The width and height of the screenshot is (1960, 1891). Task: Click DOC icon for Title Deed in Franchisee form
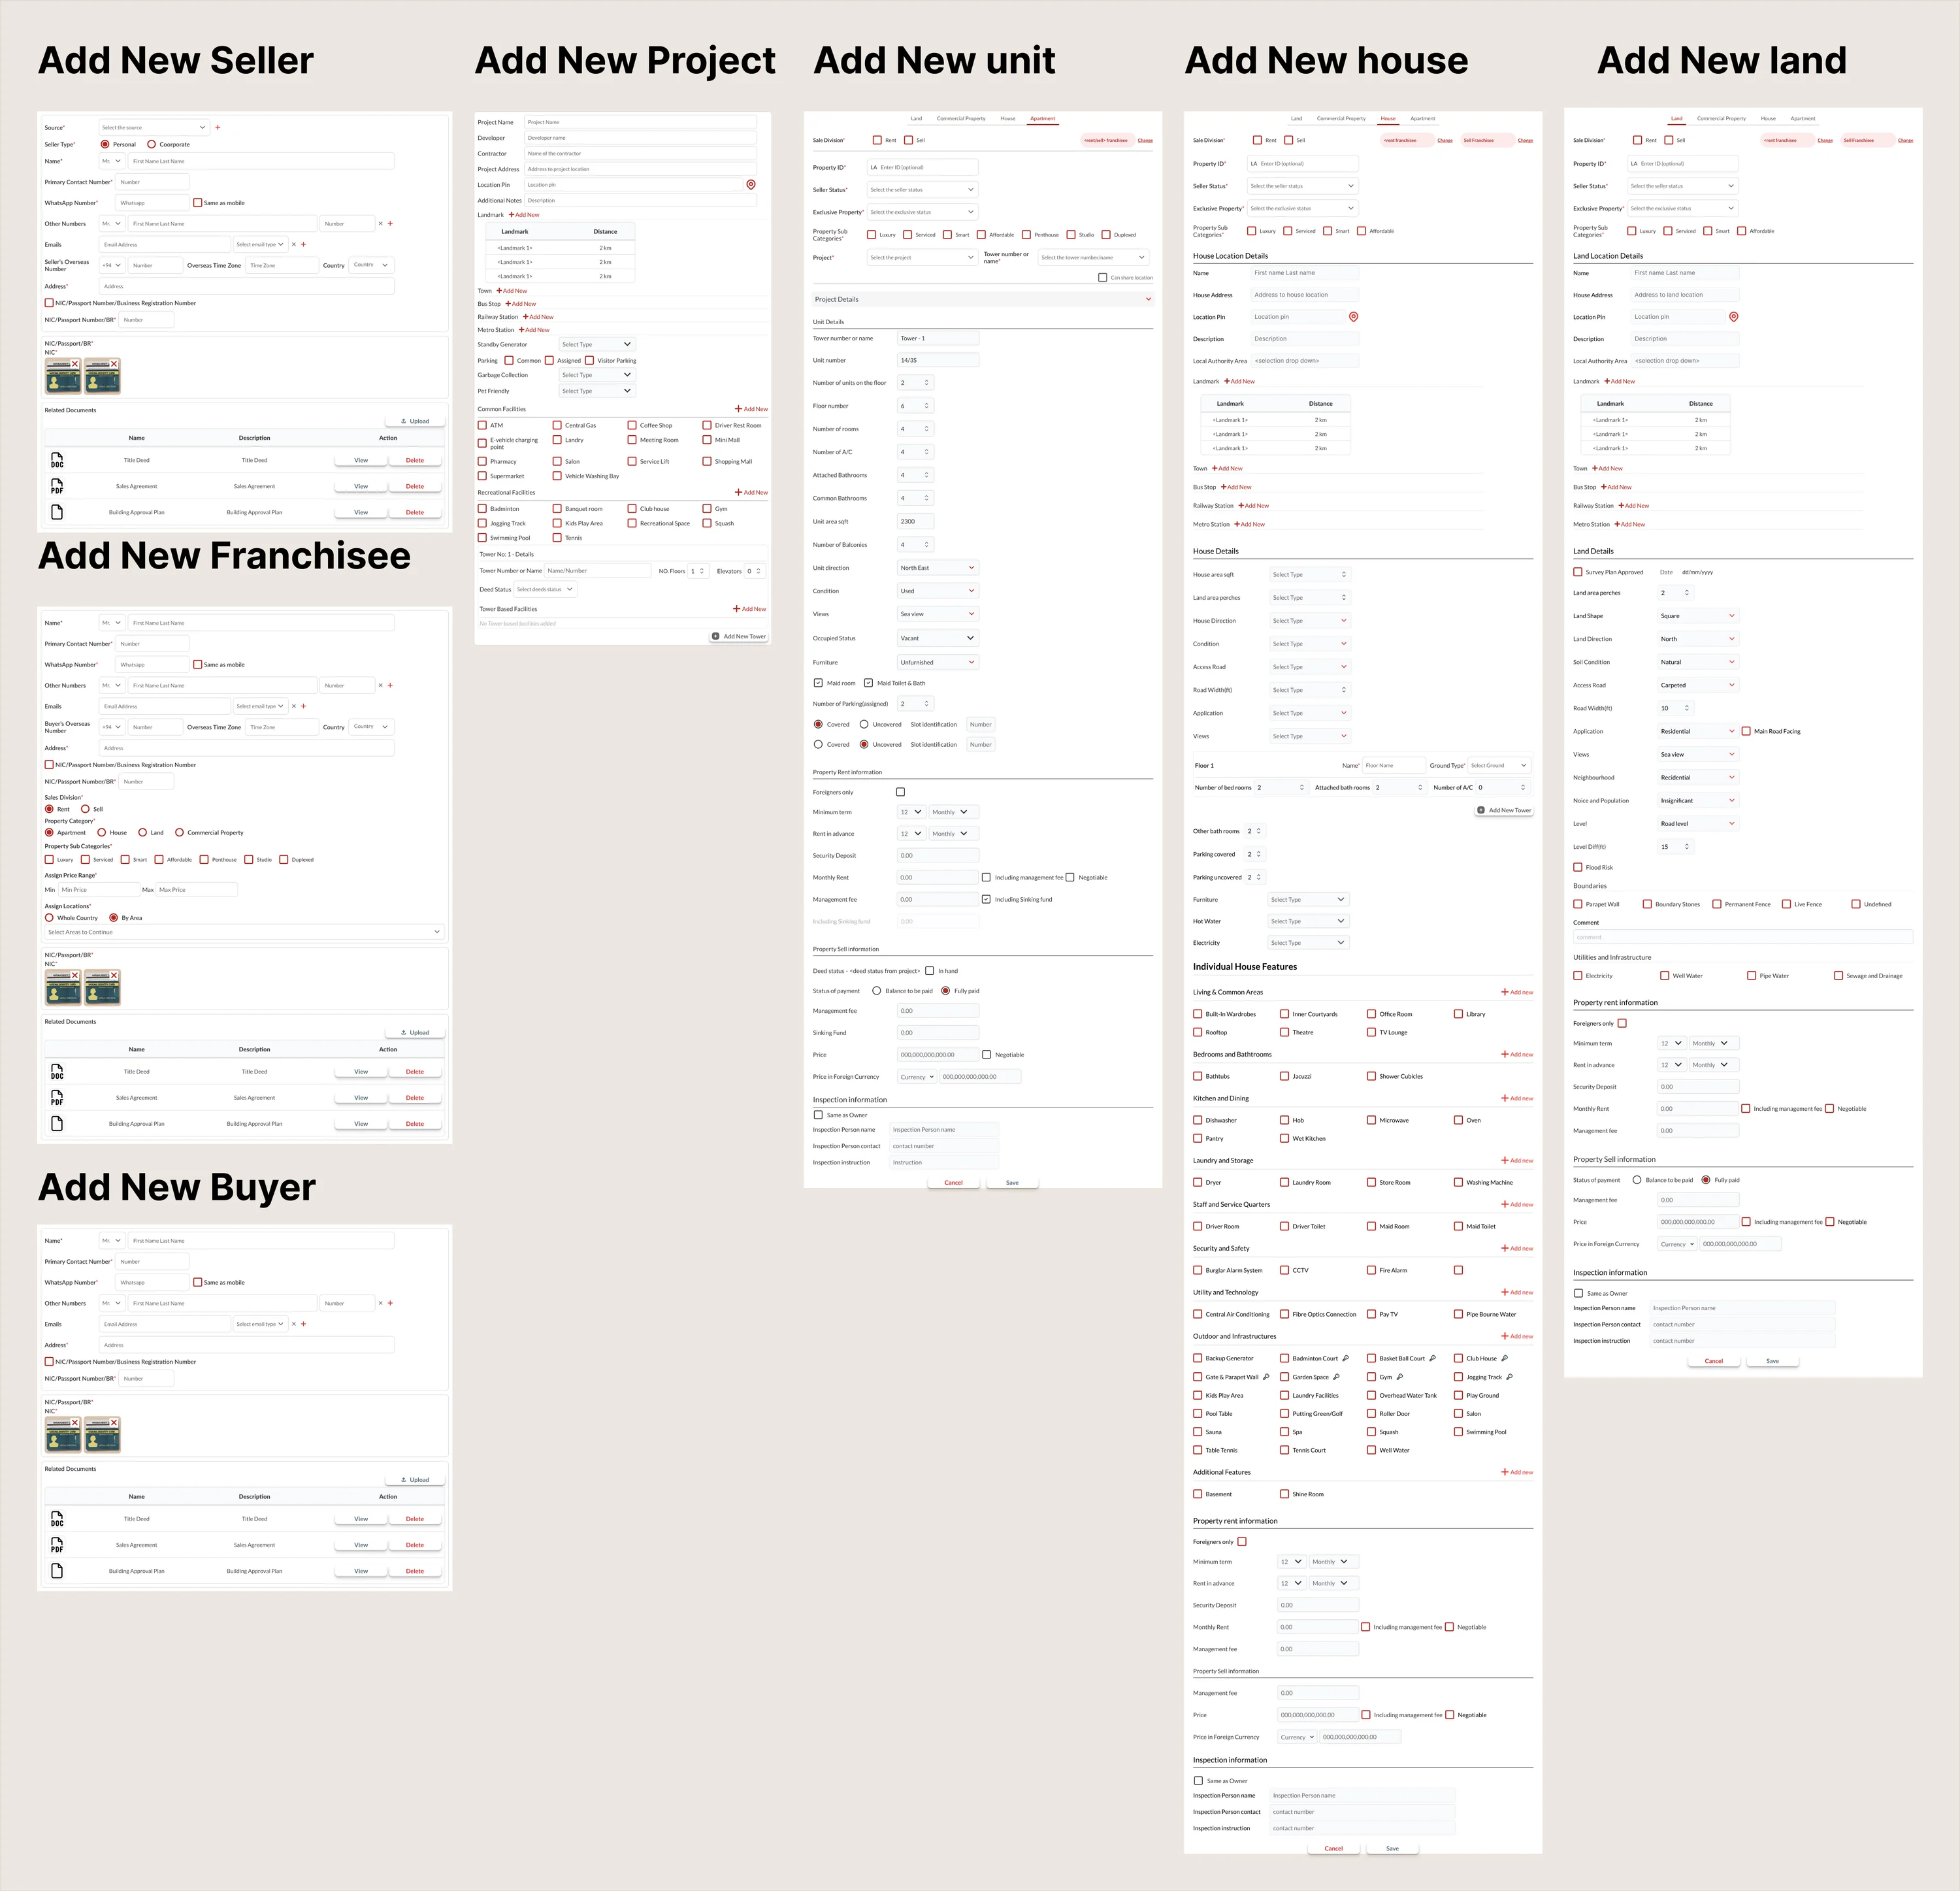57,1071
